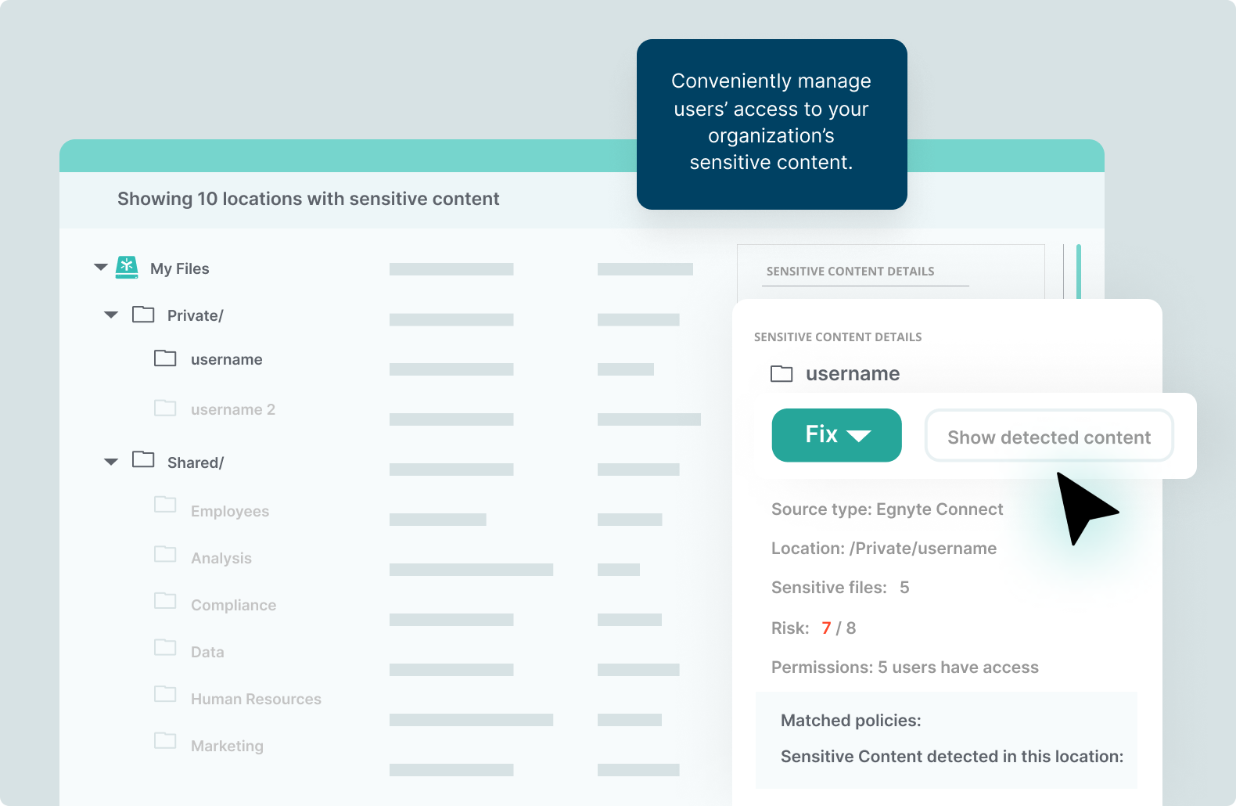Screen dimensions: 1236x806
Task: Open the Fix dropdown menu
Action: (x=836, y=435)
